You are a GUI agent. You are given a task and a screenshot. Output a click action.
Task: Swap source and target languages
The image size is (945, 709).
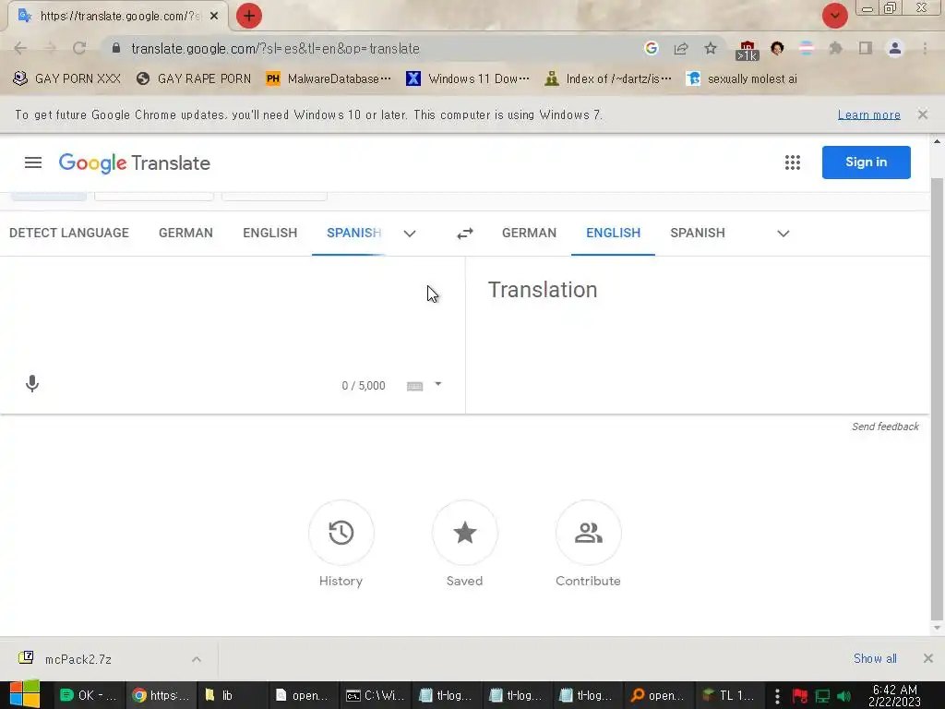[x=465, y=234]
